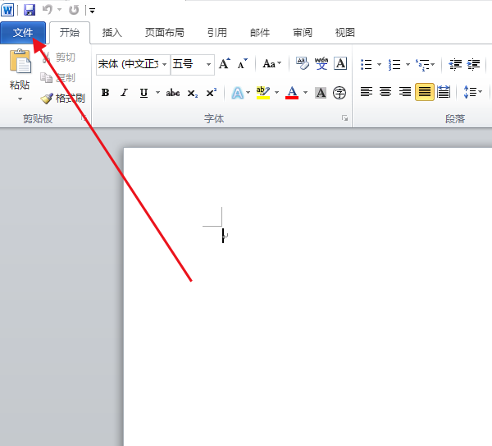Click the character shading A icon
This screenshot has height=446, width=492.
[321, 93]
